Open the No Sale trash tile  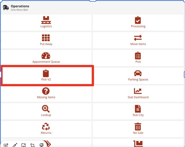click(138, 129)
